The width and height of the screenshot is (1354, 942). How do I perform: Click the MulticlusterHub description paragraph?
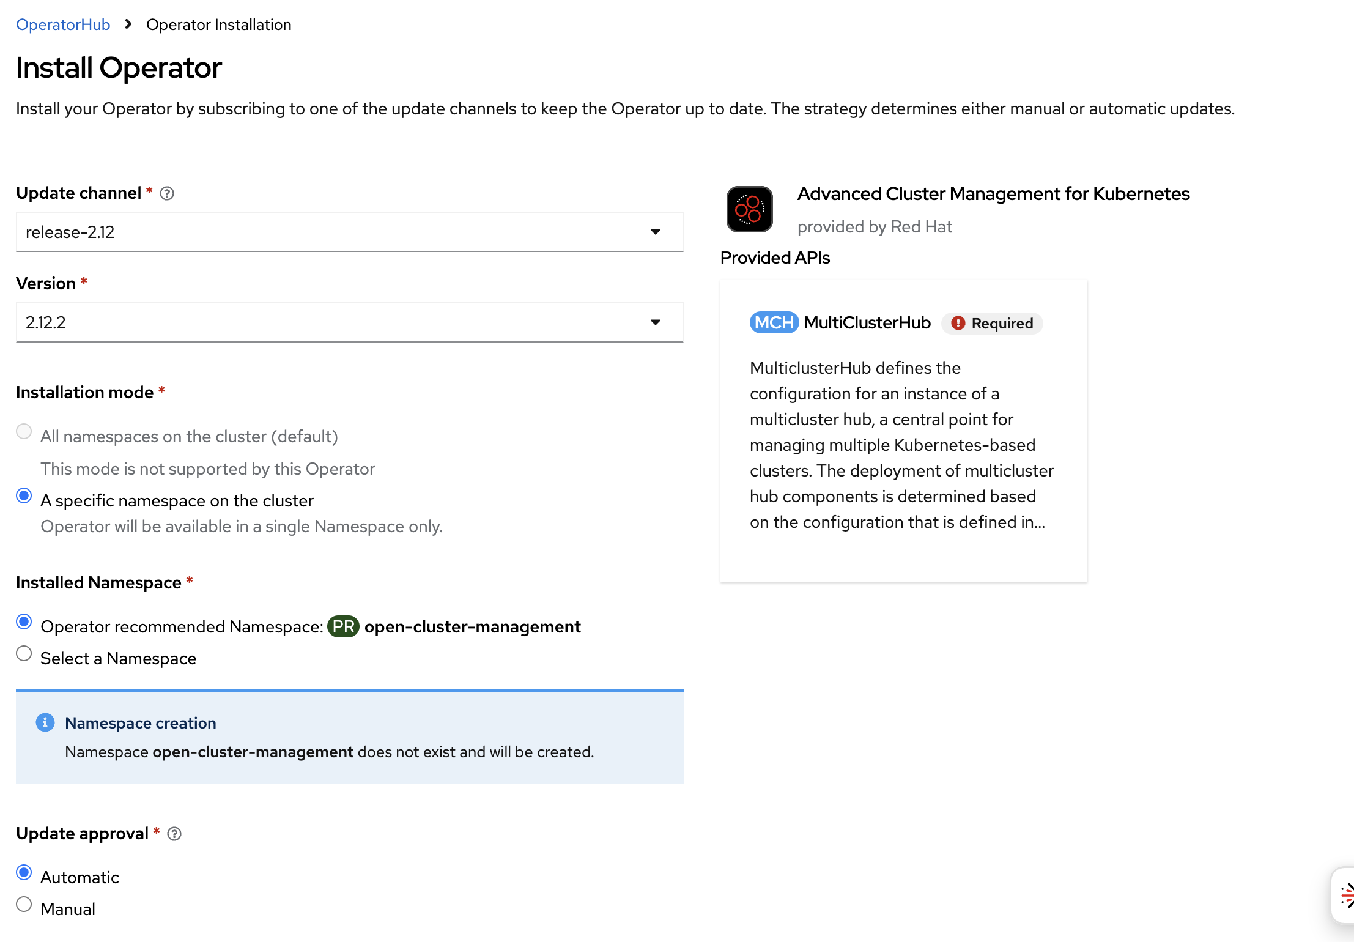[902, 445]
